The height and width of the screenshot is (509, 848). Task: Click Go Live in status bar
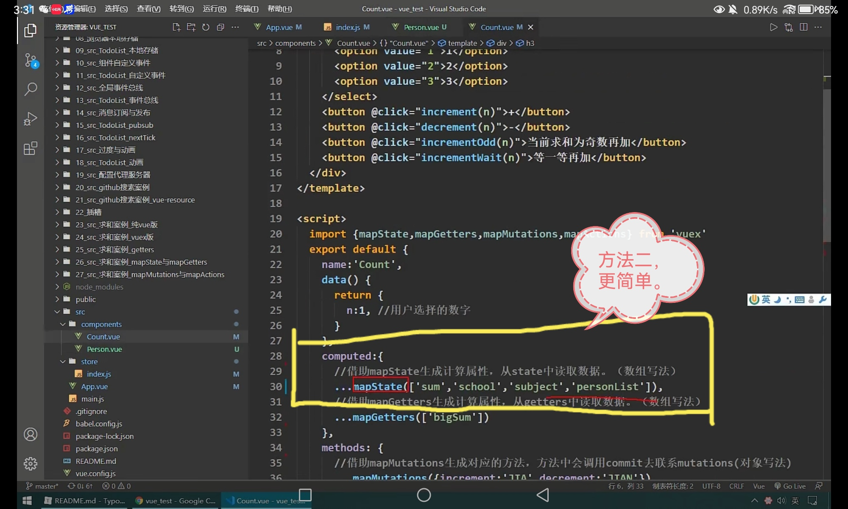pyautogui.click(x=790, y=486)
